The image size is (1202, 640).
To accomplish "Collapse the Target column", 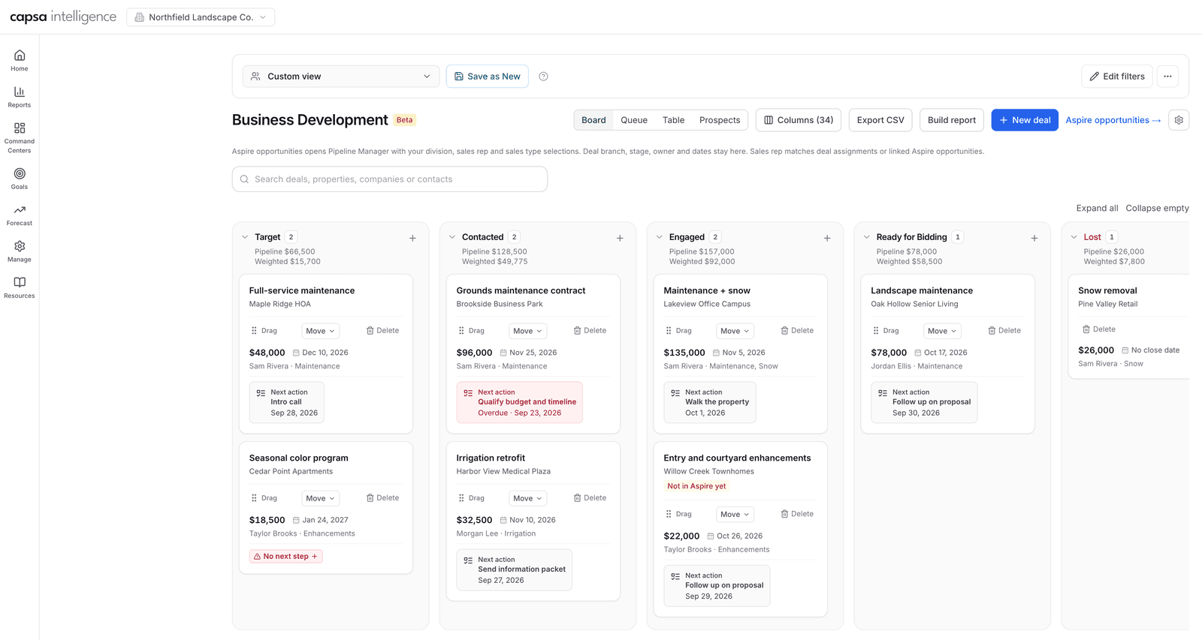I will tap(245, 237).
